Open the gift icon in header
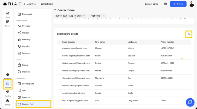The height and width of the screenshot is (109, 197). coord(166,4)
